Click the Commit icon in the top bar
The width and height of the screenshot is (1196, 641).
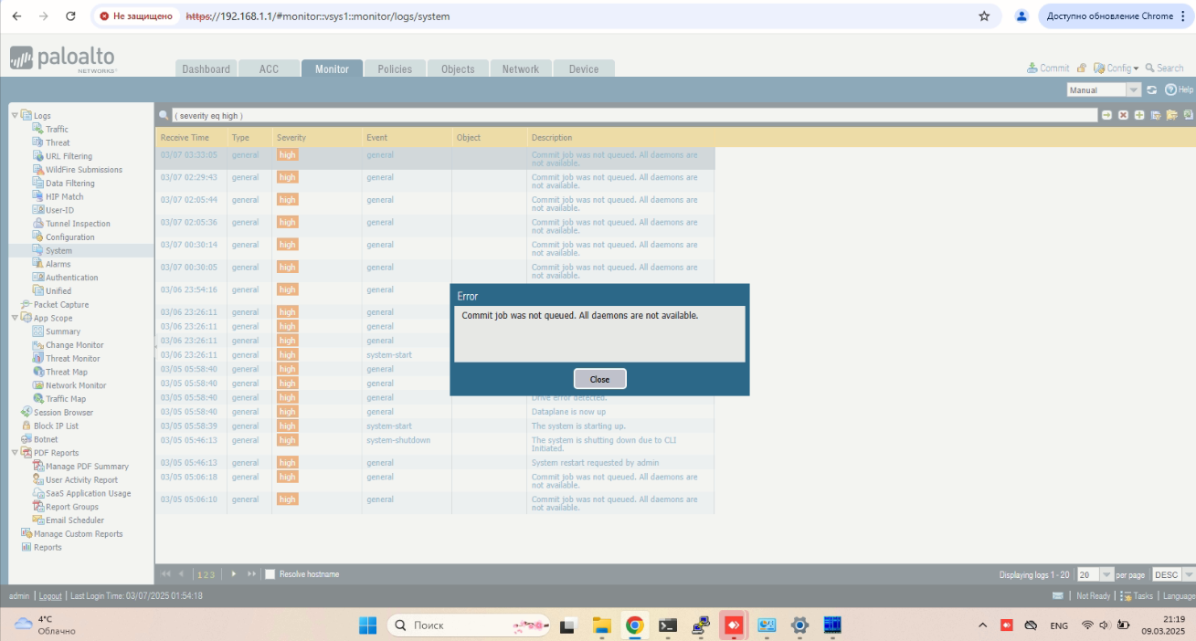pyautogui.click(x=1032, y=68)
